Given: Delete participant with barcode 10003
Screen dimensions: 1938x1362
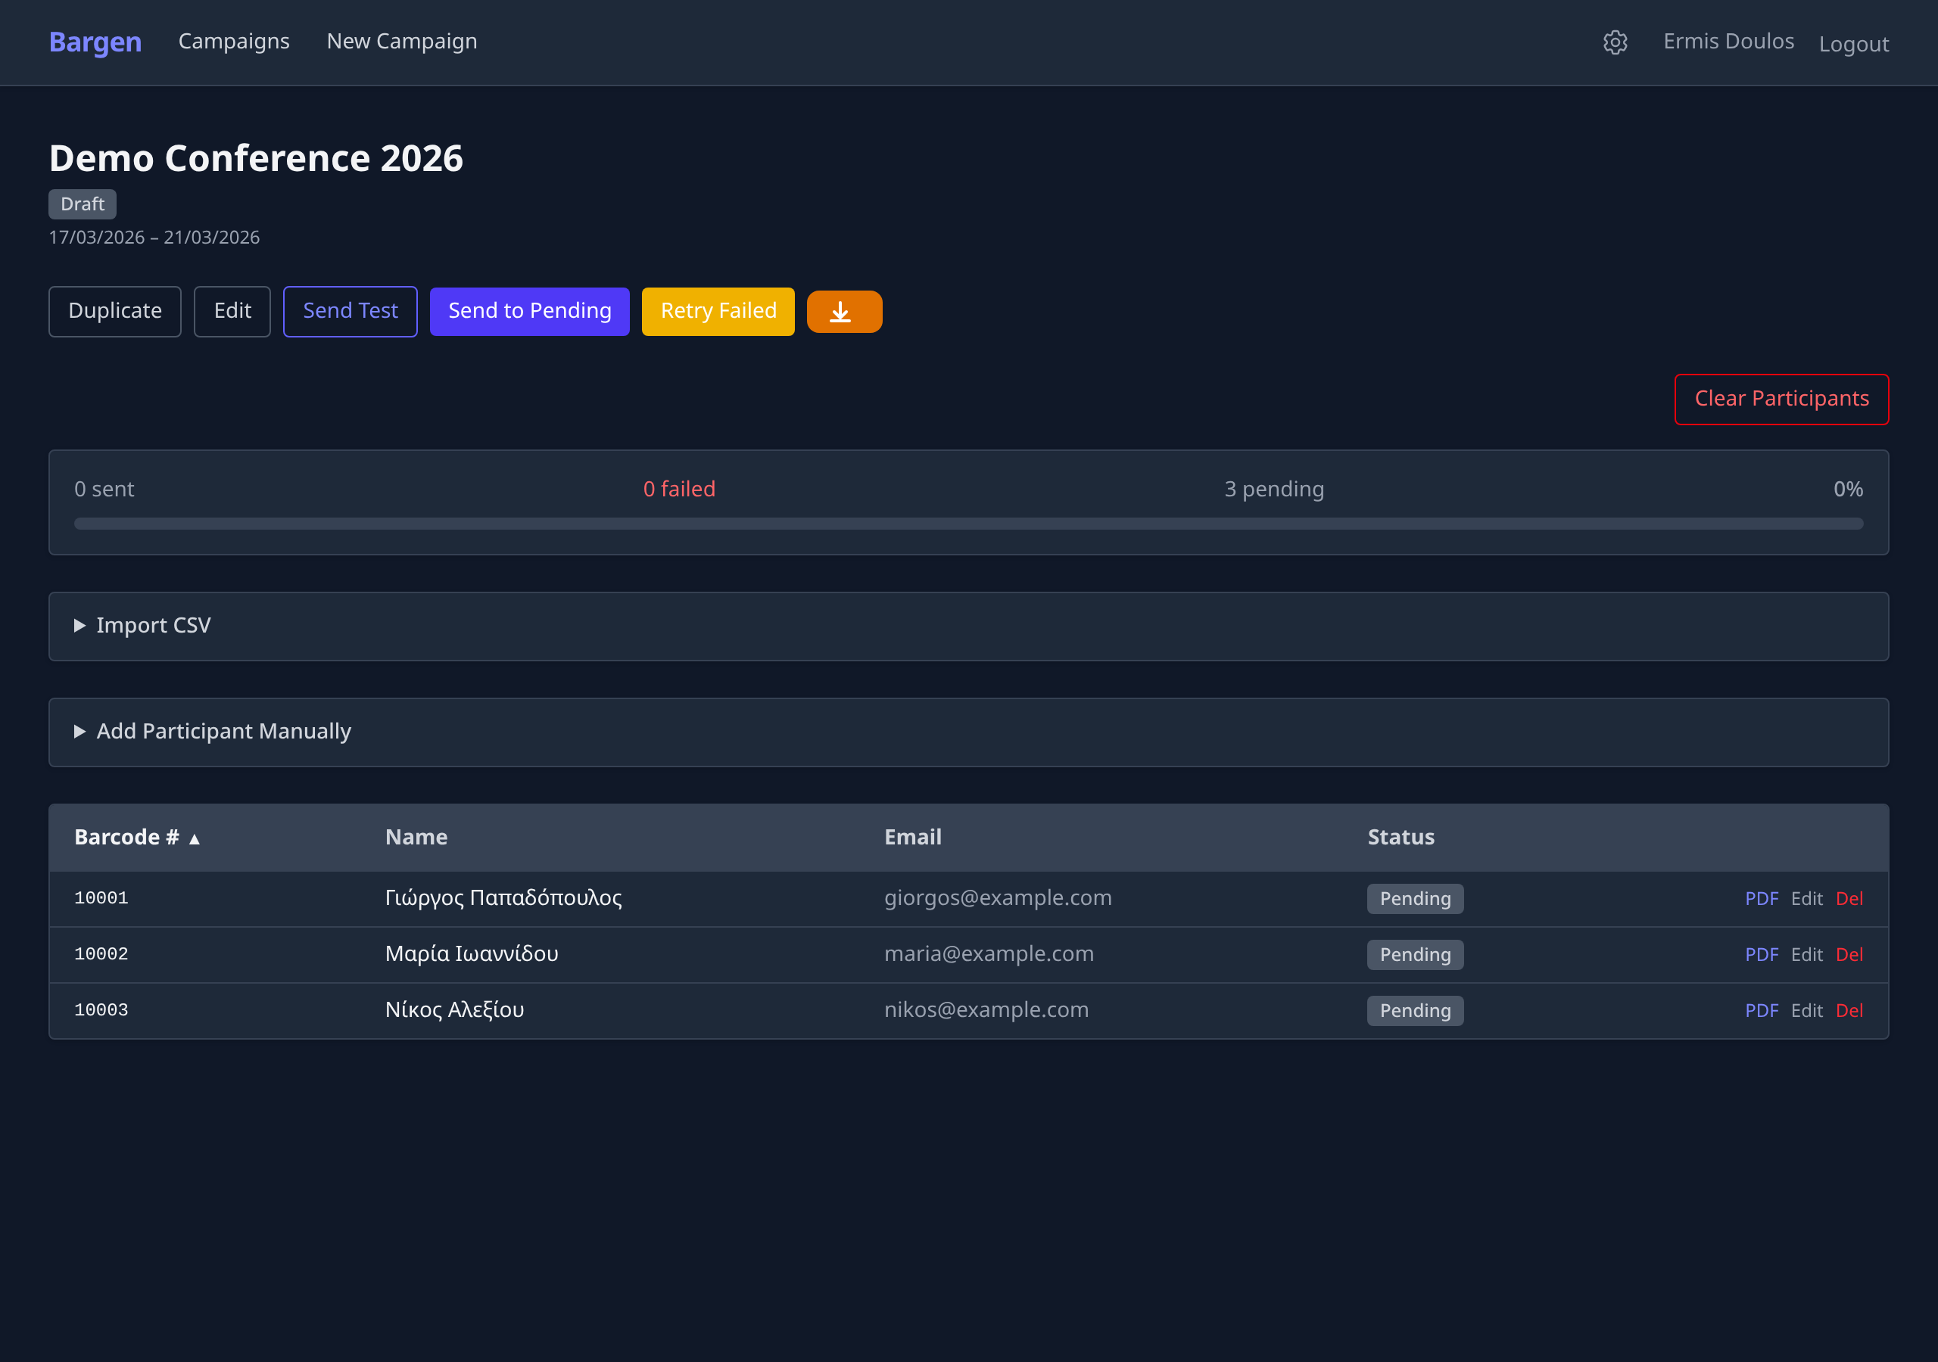Looking at the screenshot, I should (1849, 1010).
